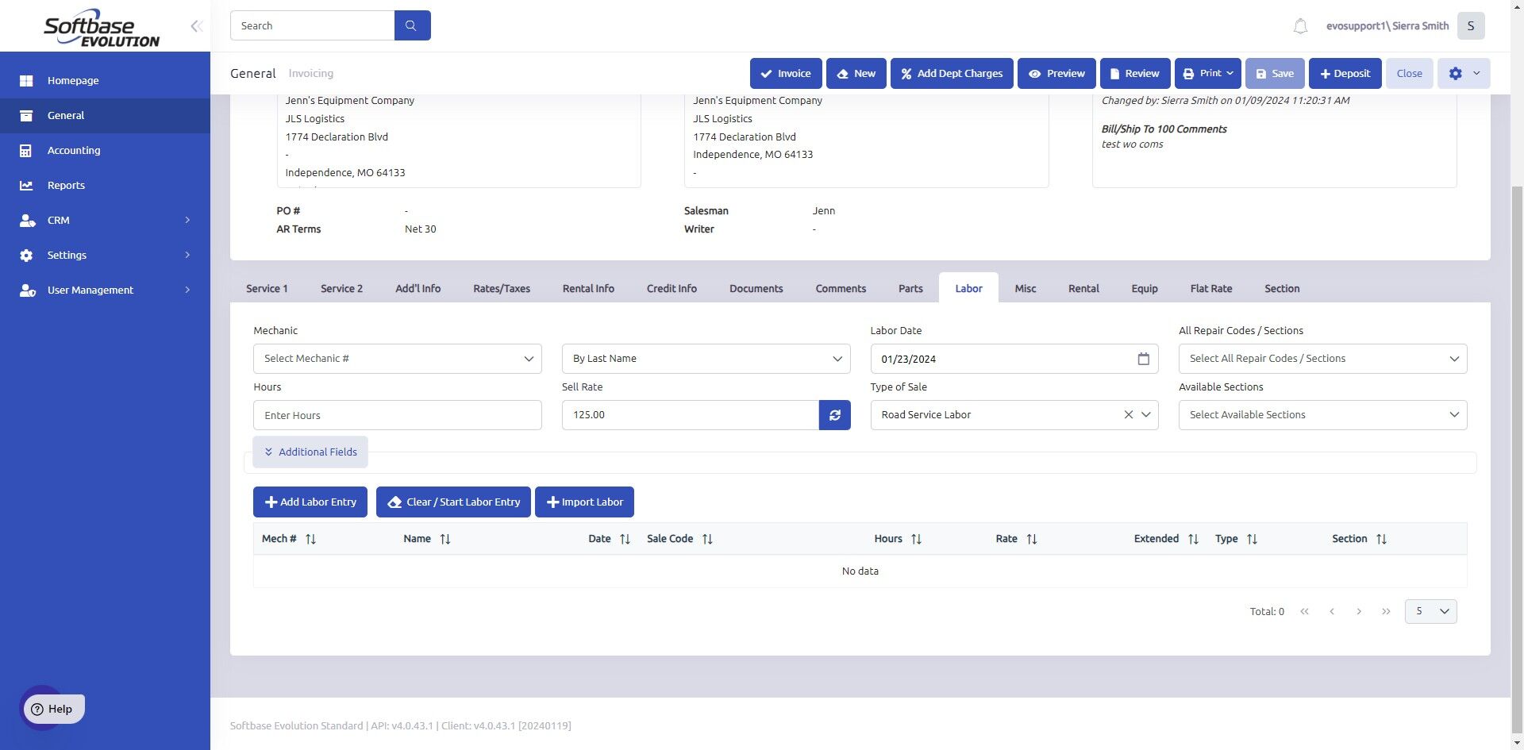Open the Homepage sidebar item
The width and height of the screenshot is (1524, 750).
(x=105, y=80)
